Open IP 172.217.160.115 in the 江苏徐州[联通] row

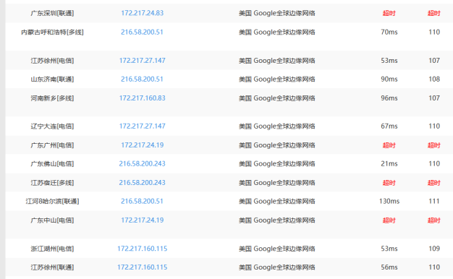142,267
